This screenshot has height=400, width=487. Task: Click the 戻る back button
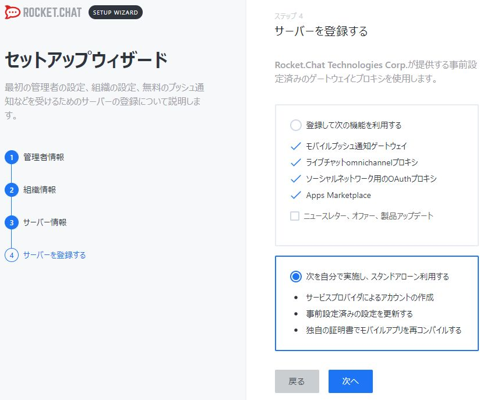[x=297, y=381]
